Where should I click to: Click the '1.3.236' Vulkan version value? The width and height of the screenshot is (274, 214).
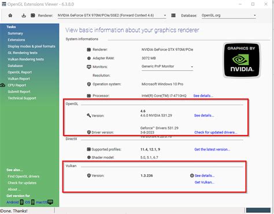[147, 175]
